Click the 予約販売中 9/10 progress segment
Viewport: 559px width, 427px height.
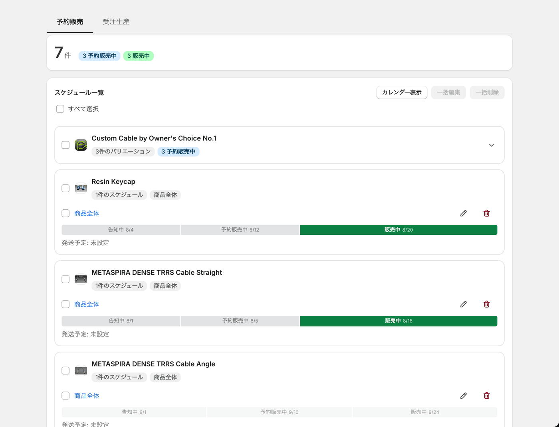(x=279, y=412)
